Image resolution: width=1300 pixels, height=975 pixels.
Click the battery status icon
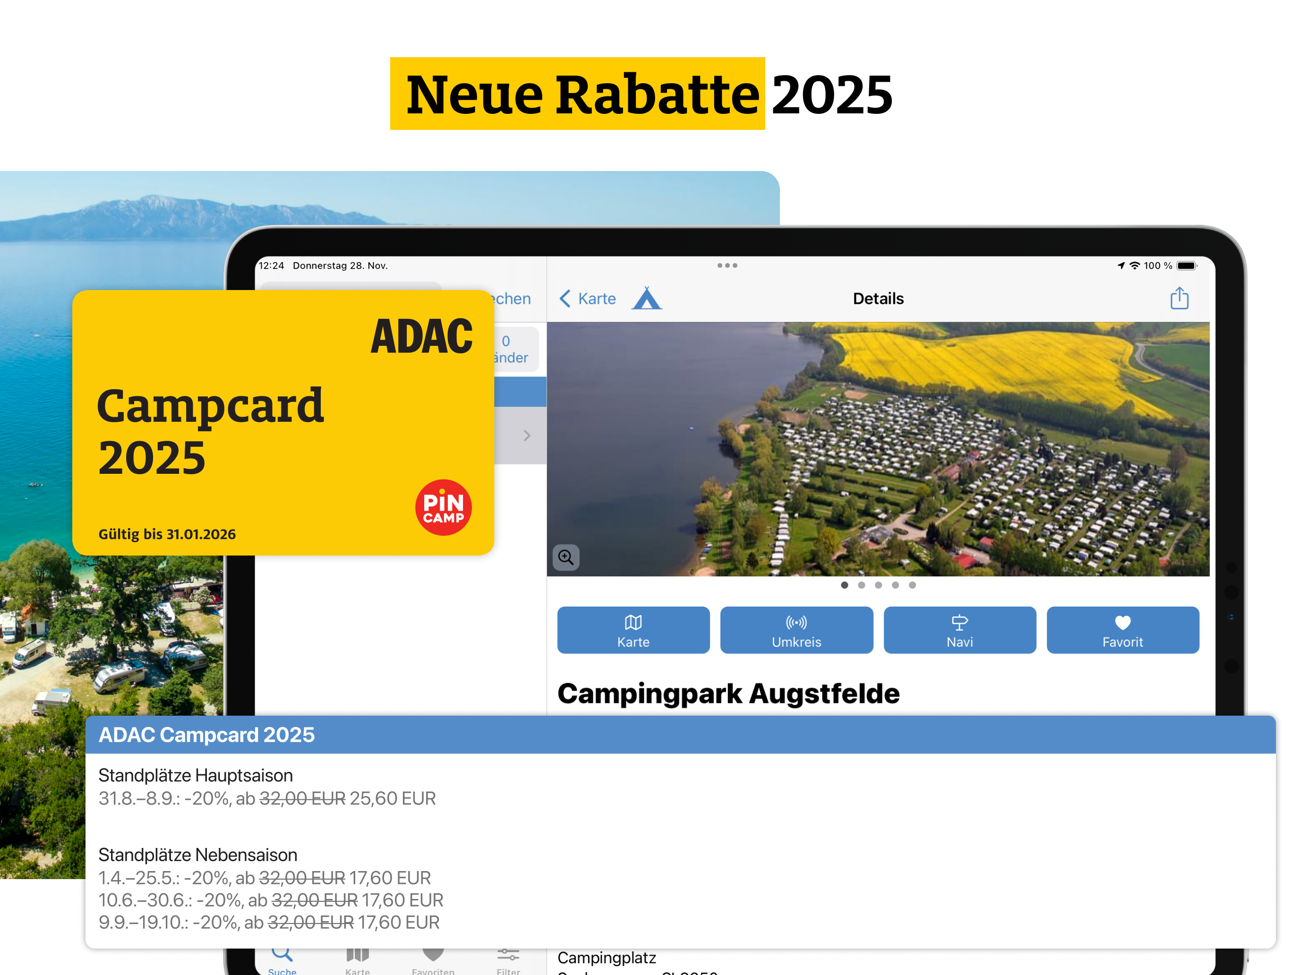pyautogui.click(x=1187, y=265)
